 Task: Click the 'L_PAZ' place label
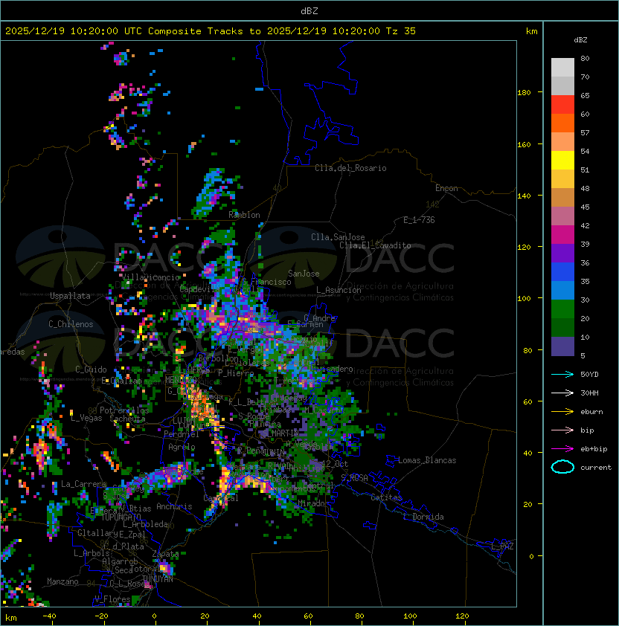[x=502, y=546]
